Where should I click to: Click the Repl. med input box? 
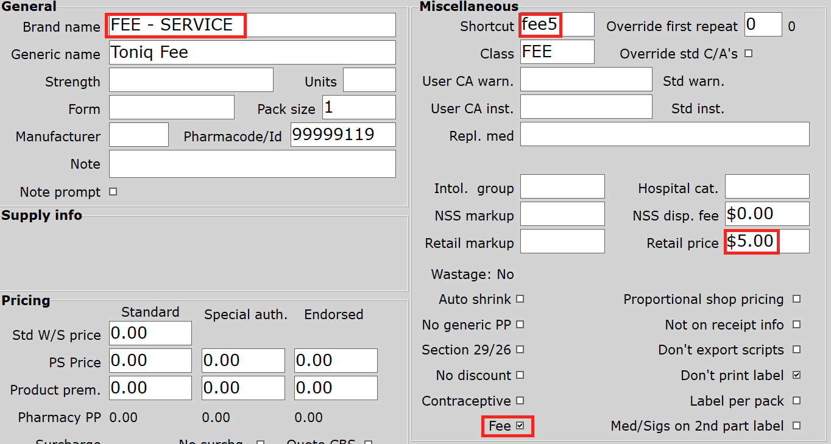664,134
